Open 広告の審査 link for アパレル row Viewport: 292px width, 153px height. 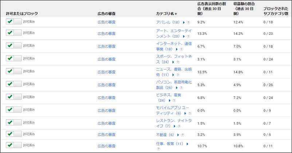pyautogui.click(x=106, y=22)
